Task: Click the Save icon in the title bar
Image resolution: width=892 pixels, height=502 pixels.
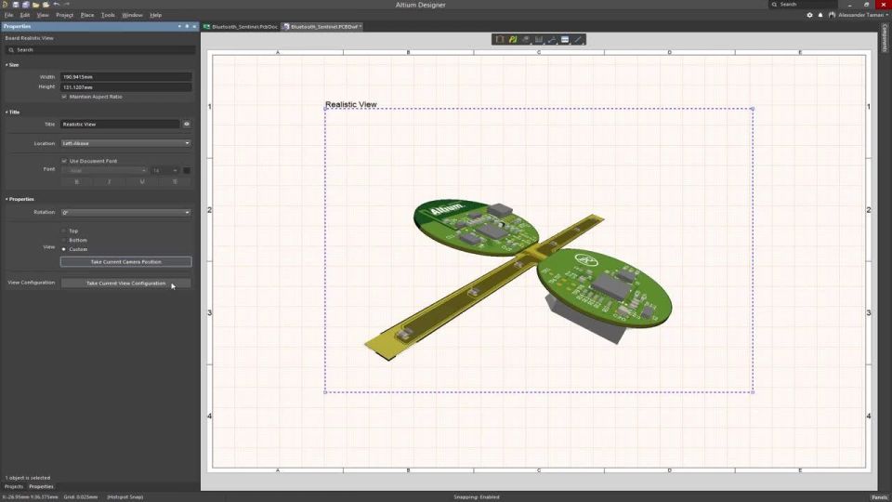Action: pos(16,5)
